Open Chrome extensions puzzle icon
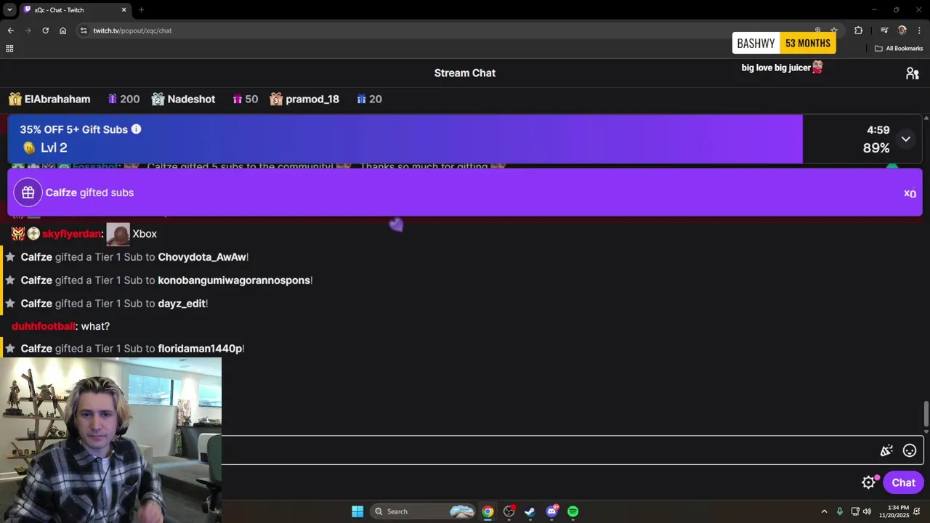The image size is (930, 523). (859, 31)
